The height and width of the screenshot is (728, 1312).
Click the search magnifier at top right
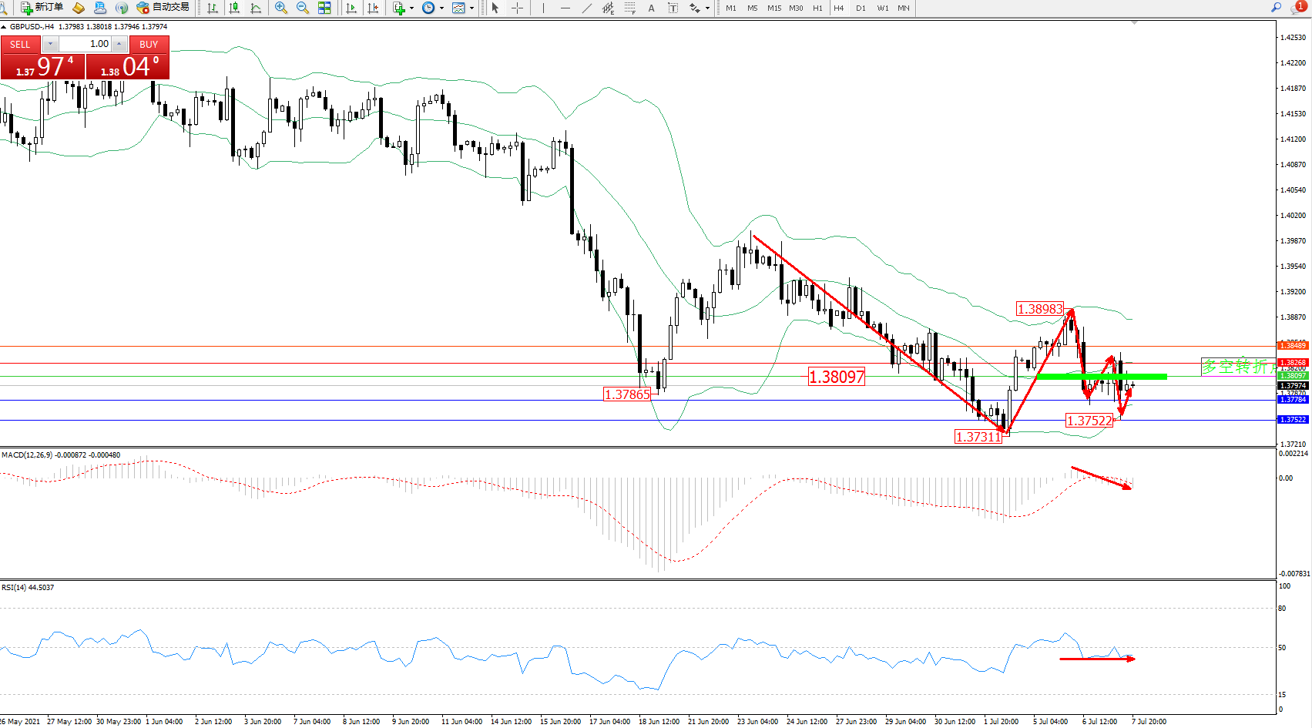point(1277,8)
